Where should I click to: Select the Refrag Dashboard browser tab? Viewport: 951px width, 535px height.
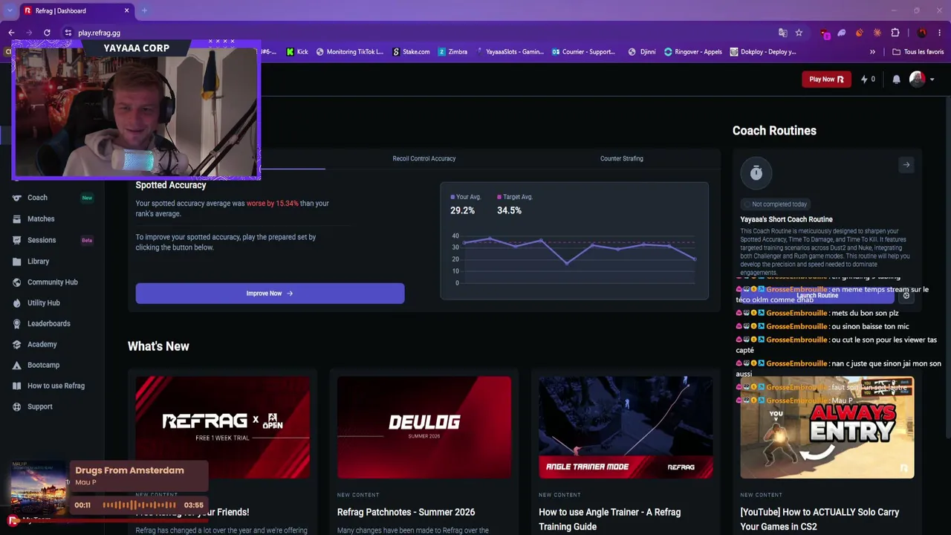click(x=76, y=10)
